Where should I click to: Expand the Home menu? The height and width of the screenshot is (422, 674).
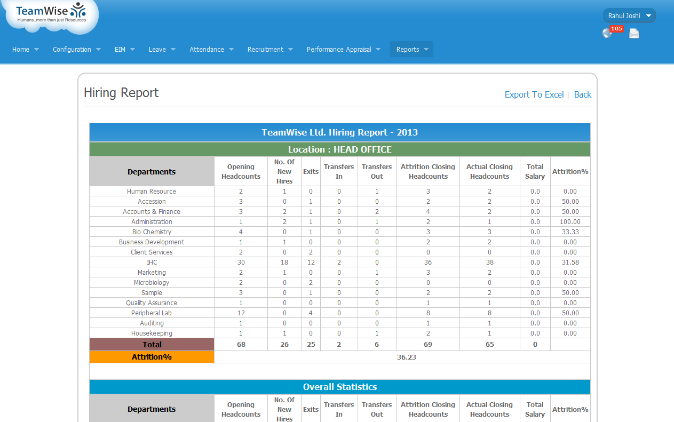(25, 49)
